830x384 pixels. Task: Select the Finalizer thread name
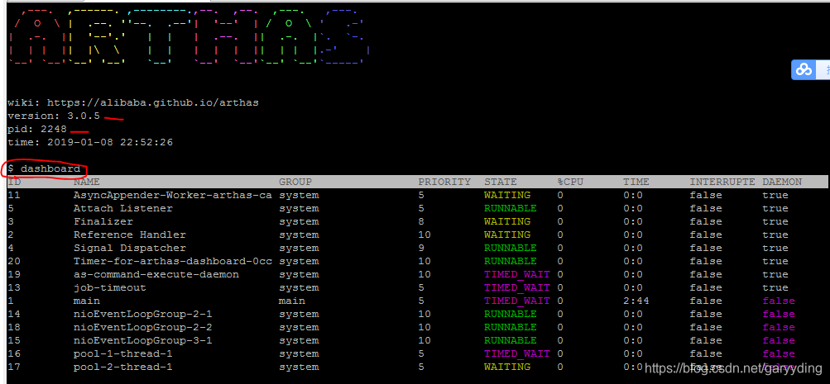pos(103,222)
